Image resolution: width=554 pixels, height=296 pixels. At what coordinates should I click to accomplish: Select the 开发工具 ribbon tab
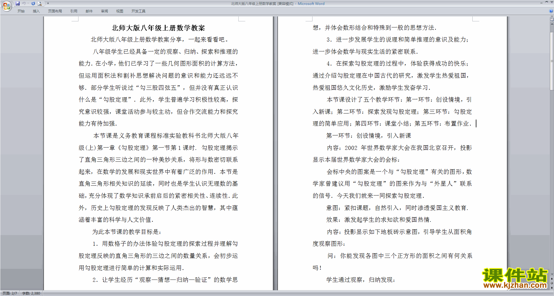click(138, 11)
